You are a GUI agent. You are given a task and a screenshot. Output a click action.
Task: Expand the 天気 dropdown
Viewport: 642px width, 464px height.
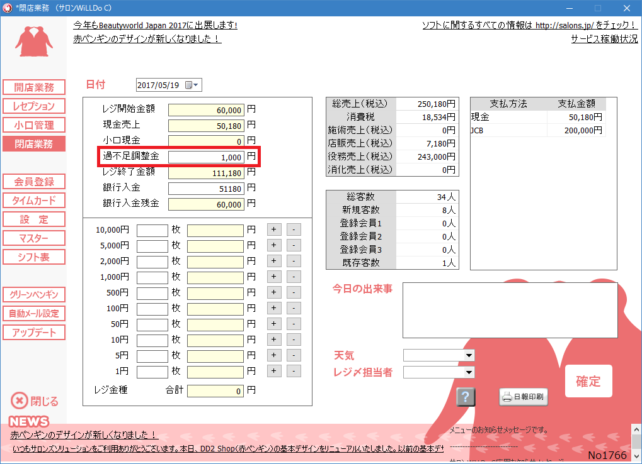pos(469,356)
